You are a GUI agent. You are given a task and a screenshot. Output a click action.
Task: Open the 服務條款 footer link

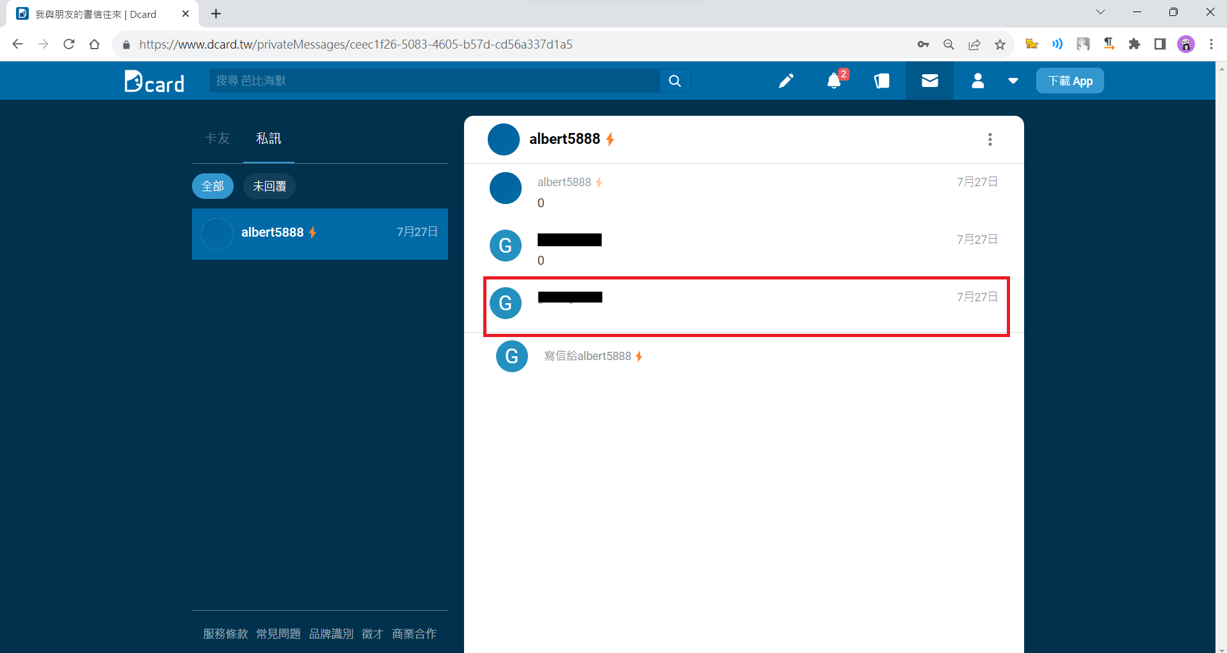click(225, 634)
